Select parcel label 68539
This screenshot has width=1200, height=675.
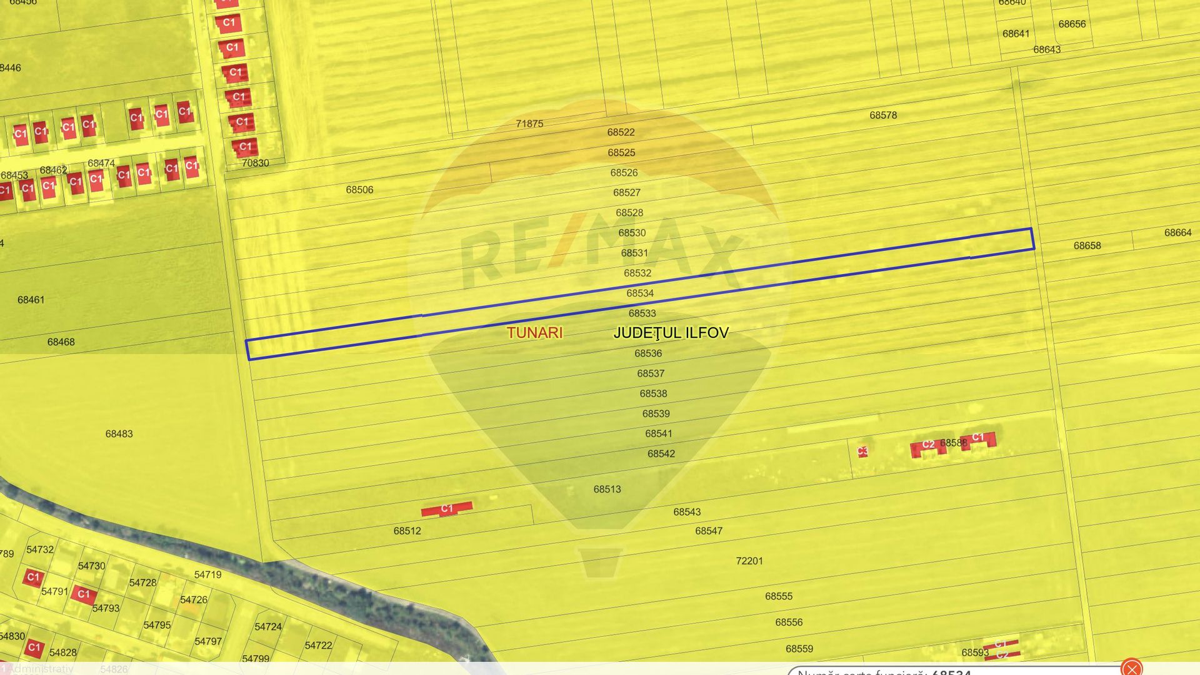(x=656, y=413)
